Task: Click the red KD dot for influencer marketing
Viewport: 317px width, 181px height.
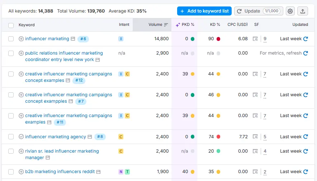Action: pos(218,39)
